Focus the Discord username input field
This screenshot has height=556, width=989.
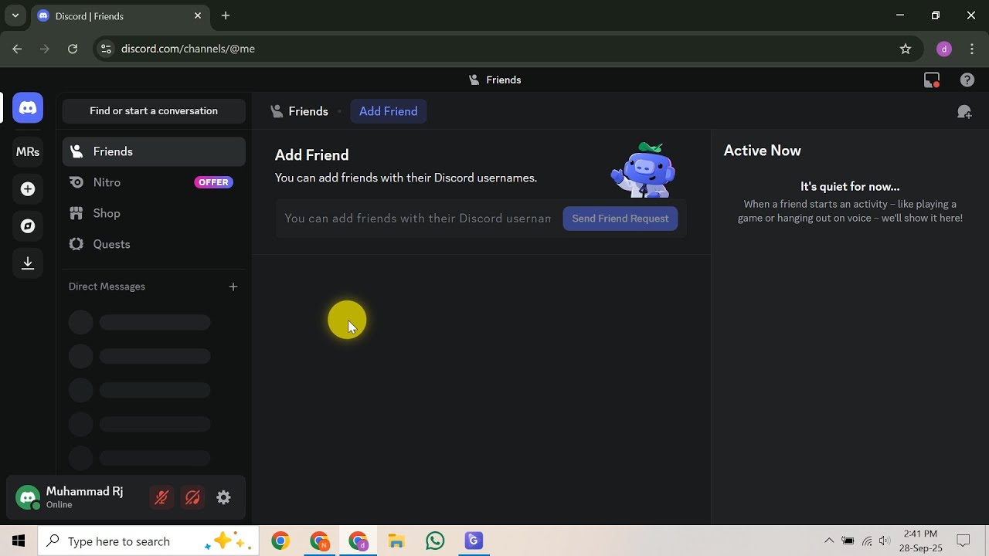(x=417, y=219)
